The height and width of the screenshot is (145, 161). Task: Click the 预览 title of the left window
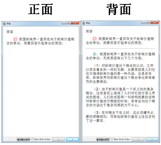(x=9, y=24)
